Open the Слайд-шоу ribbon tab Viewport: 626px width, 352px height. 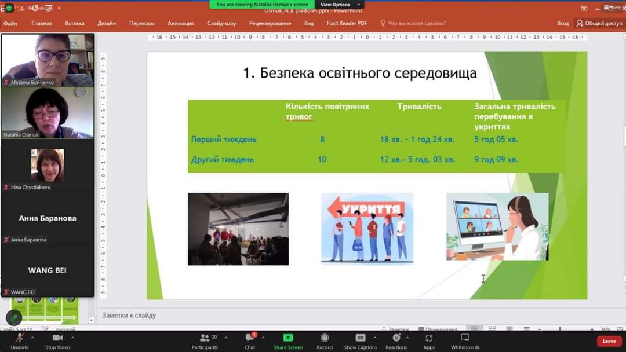click(x=221, y=24)
